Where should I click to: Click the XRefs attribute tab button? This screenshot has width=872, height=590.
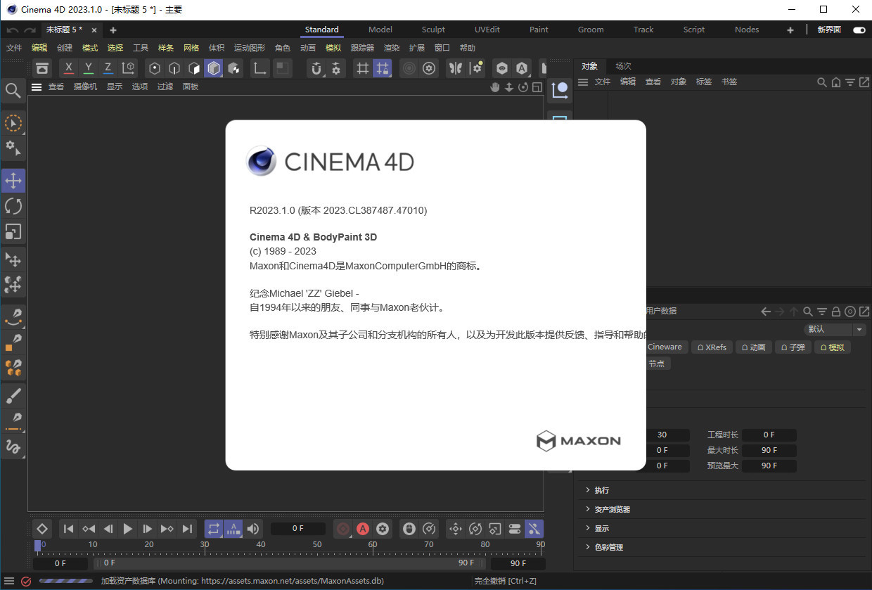click(x=712, y=347)
